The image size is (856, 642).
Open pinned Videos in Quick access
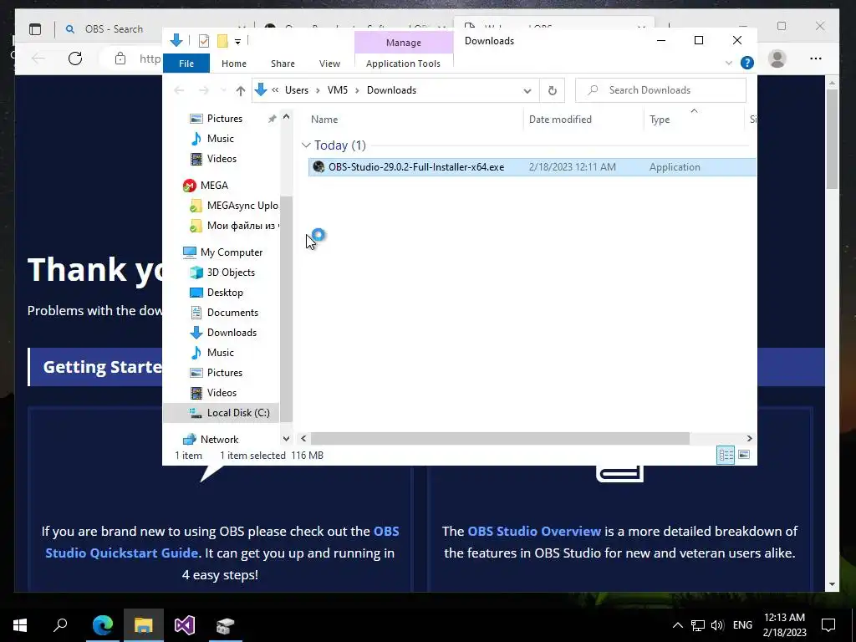coord(222,159)
